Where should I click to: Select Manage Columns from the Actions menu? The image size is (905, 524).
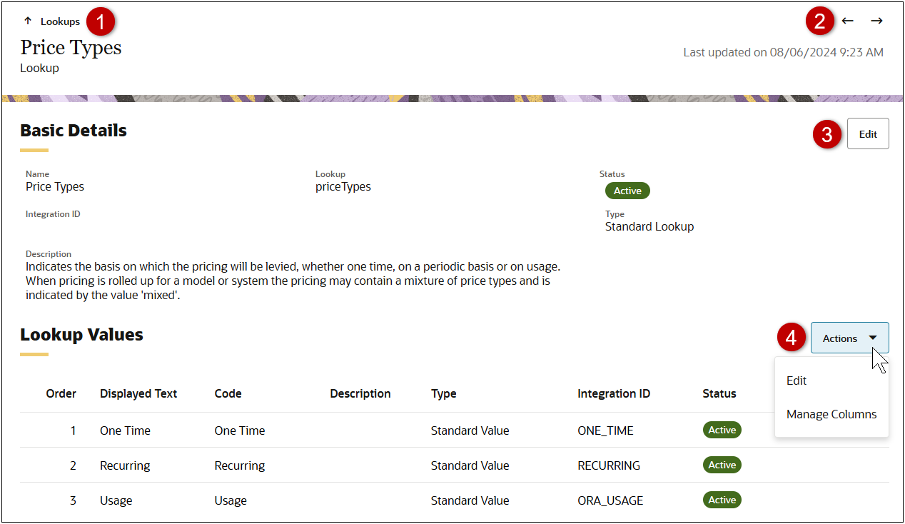[x=831, y=414]
